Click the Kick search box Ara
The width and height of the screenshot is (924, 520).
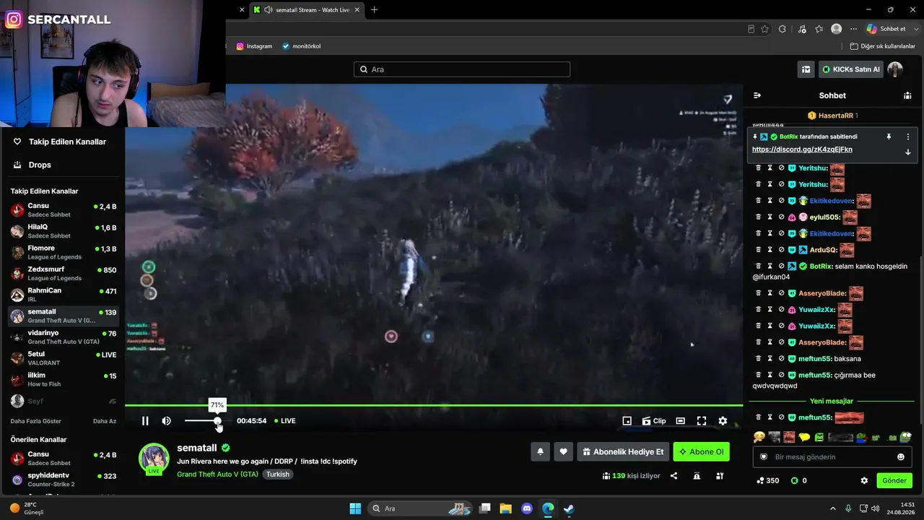[462, 69]
